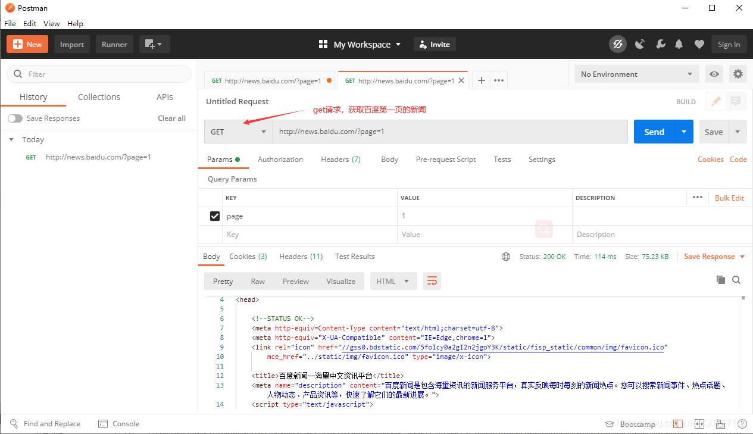The width and height of the screenshot is (753, 434).
Task: Open the Pre-request Script tab
Action: (x=446, y=160)
